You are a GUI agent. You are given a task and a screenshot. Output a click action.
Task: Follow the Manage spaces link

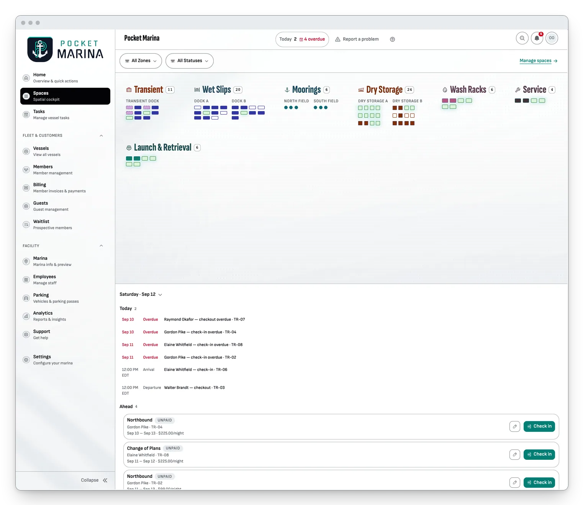[x=538, y=61]
